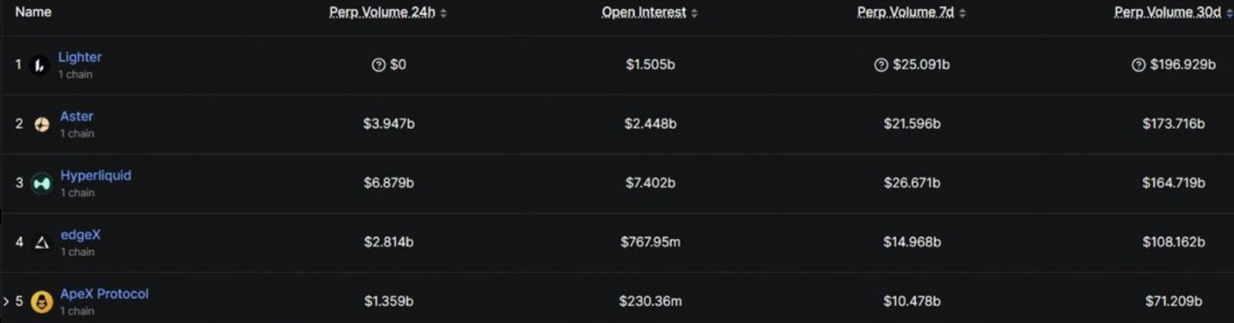Open the ApeX Protocol link
The height and width of the screenshot is (323, 1234).
tap(104, 294)
